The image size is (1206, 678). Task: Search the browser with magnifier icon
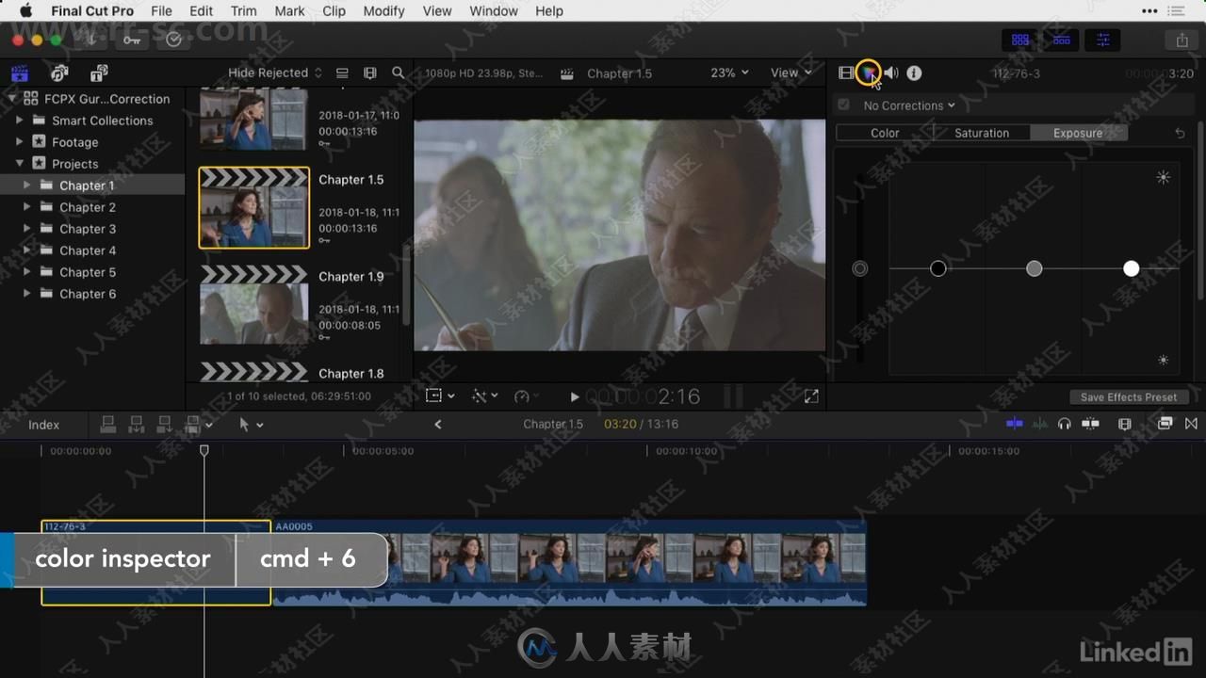tap(399, 73)
